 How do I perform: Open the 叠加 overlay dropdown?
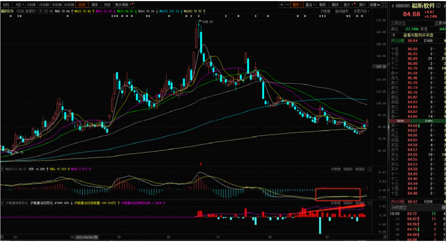pos(310,5)
